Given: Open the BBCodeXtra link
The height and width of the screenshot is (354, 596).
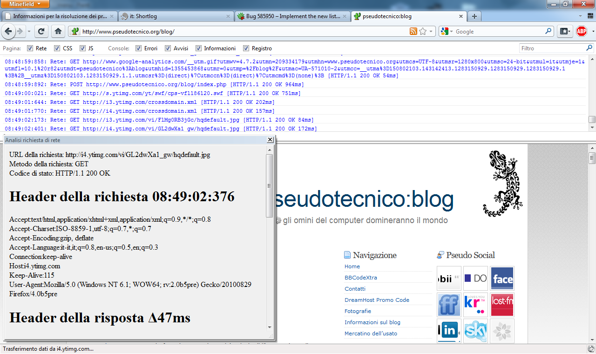Looking at the screenshot, I should (x=361, y=278).
